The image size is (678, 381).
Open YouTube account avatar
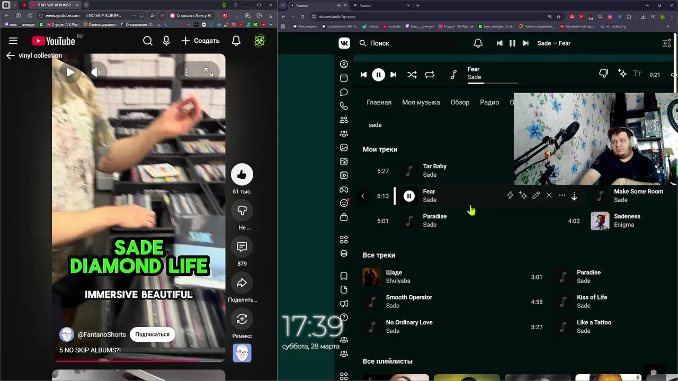[x=260, y=41]
